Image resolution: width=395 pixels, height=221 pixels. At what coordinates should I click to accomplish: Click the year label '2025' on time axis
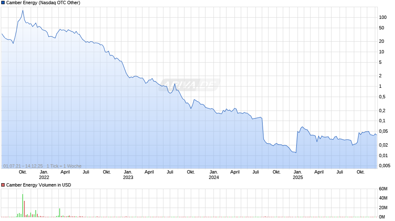click(298, 177)
